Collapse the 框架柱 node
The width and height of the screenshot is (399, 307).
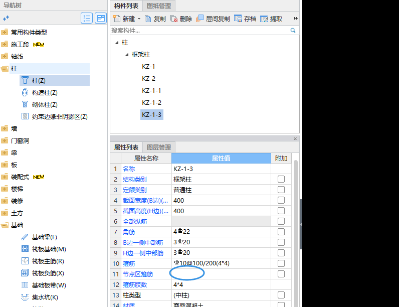coord(127,55)
